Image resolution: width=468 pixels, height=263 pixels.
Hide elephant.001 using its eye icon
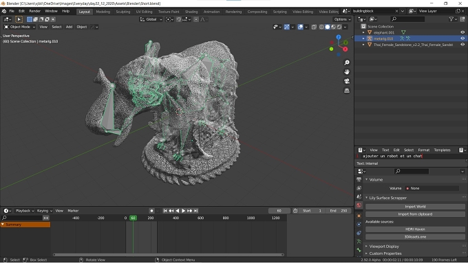pyautogui.click(x=462, y=32)
